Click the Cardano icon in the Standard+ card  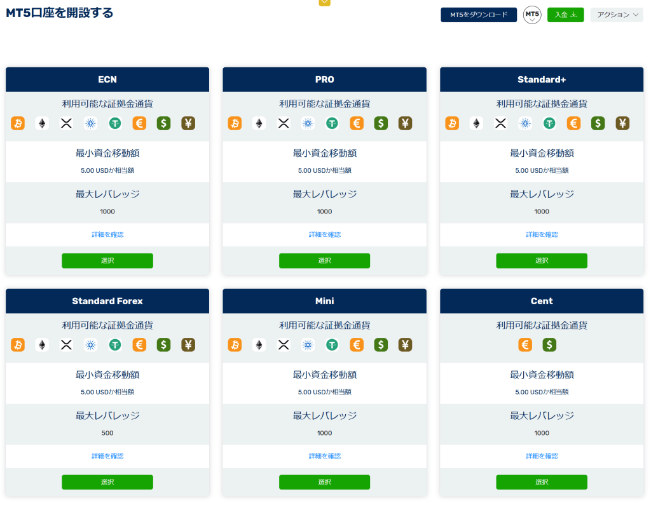pos(525,123)
